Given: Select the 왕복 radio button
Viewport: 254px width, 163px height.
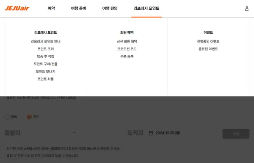Looking at the screenshot, I should click(7, 117).
